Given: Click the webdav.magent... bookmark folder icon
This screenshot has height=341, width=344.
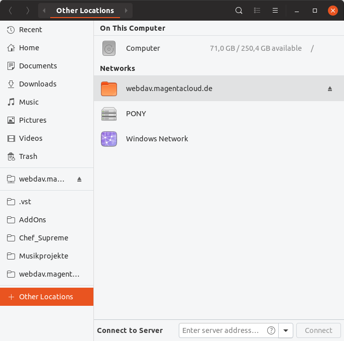Looking at the screenshot, I should 11,274.
